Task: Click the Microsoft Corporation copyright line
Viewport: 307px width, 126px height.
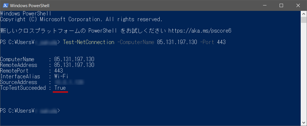Action: (x=81, y=19)
